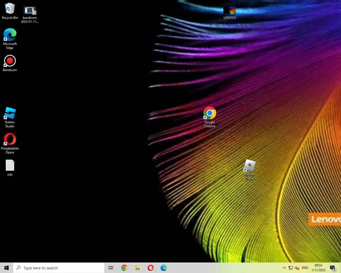The image size is (341, 273).
Task: Select the Microsoft Edge desktop shortcut
Action: pos(10,39)
